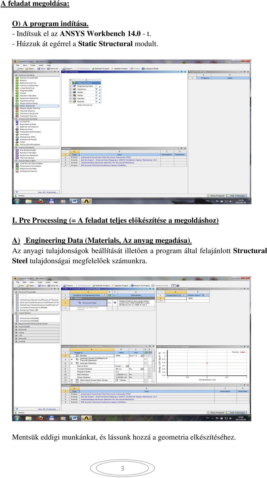Screen dimensions: 267x478
Task: Open Engineering Data Sources book icon
Action: pyautogui.click(x=177, y=285)
